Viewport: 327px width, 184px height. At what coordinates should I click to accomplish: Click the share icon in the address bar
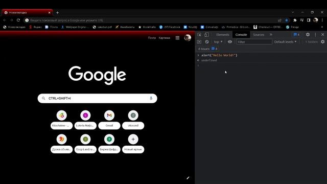point(279,20)
